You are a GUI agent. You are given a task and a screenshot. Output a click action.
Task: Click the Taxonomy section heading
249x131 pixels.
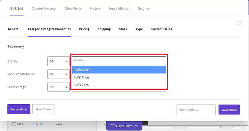pyautogui.click(x=15, y=46)
